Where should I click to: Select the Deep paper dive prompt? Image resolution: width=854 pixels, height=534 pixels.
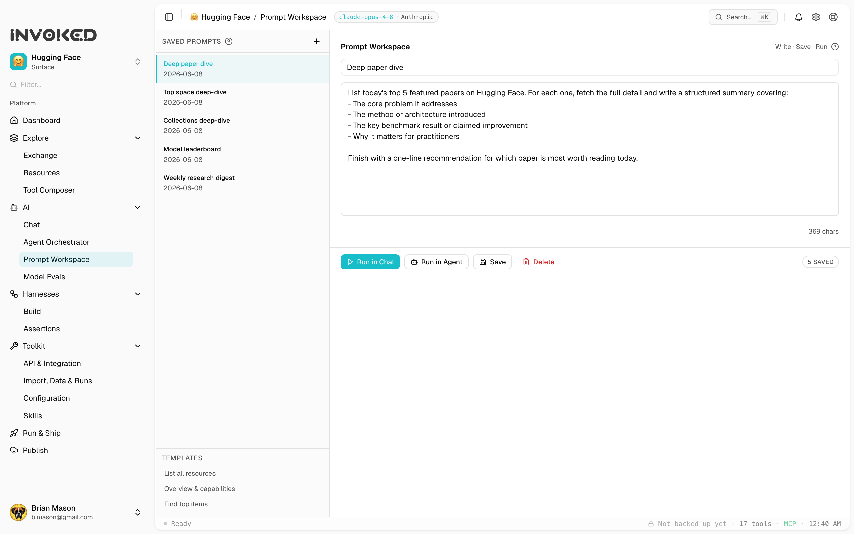point(243,69)
